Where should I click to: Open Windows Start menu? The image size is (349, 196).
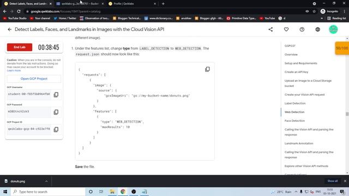5,192
